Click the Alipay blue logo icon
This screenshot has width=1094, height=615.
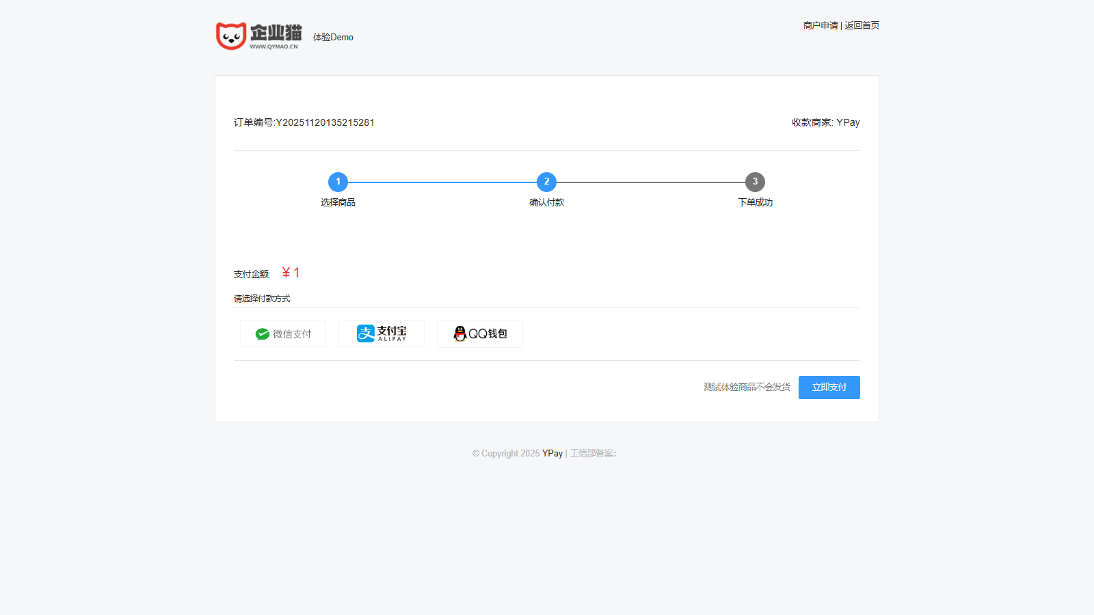coord(366,333)
